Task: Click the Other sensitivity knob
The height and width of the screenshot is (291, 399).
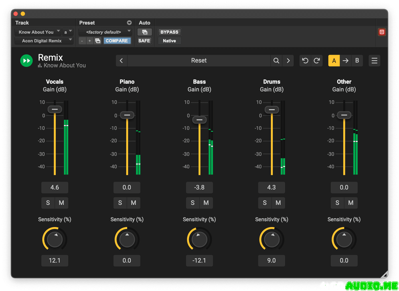Action: pos(344,240)
